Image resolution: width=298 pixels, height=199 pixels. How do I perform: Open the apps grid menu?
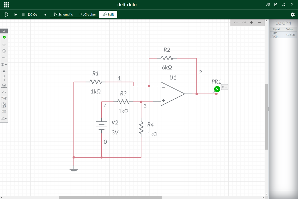coord(6,4)
